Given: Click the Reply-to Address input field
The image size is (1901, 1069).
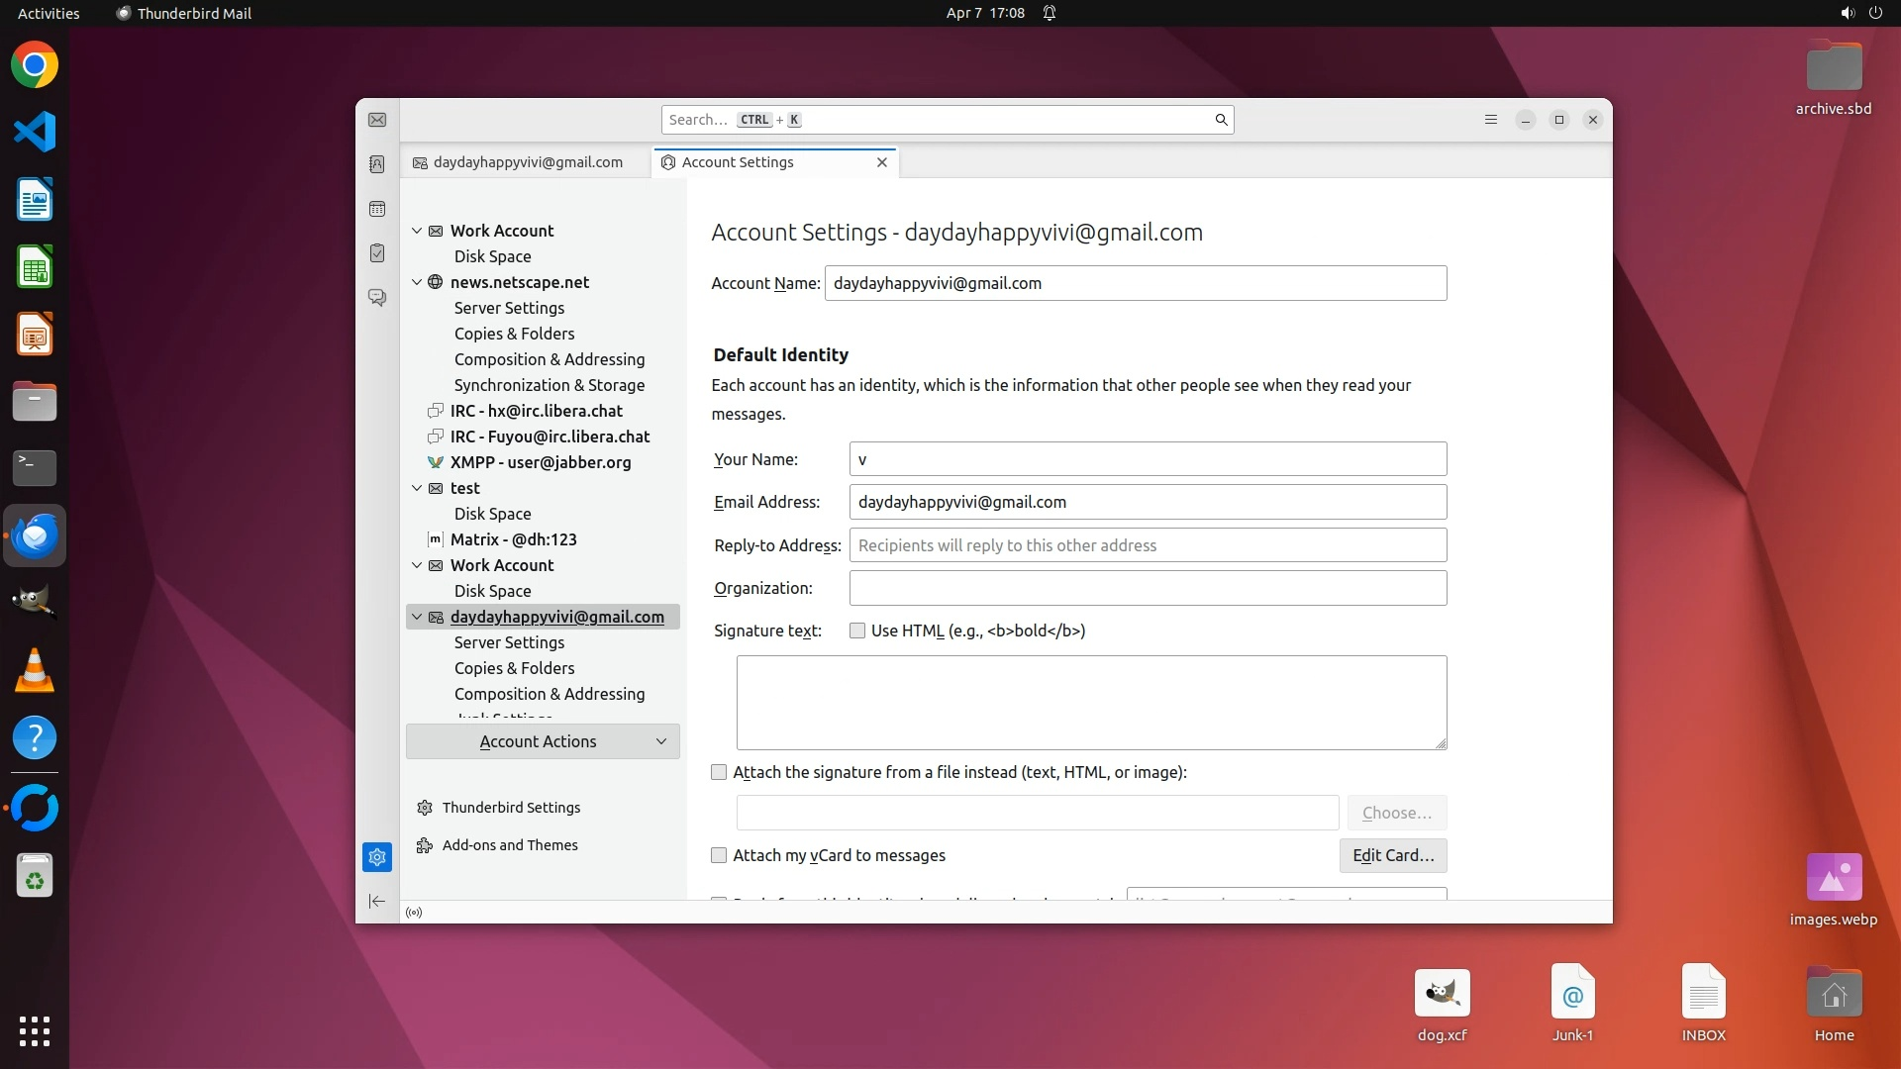Looking at the screenshot, I should pyautogui.click(x=1148, y=545).
